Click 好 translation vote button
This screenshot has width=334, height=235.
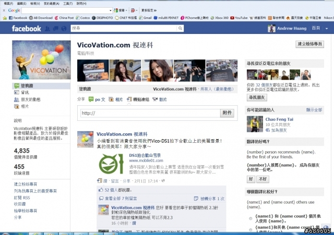[250, 179]
